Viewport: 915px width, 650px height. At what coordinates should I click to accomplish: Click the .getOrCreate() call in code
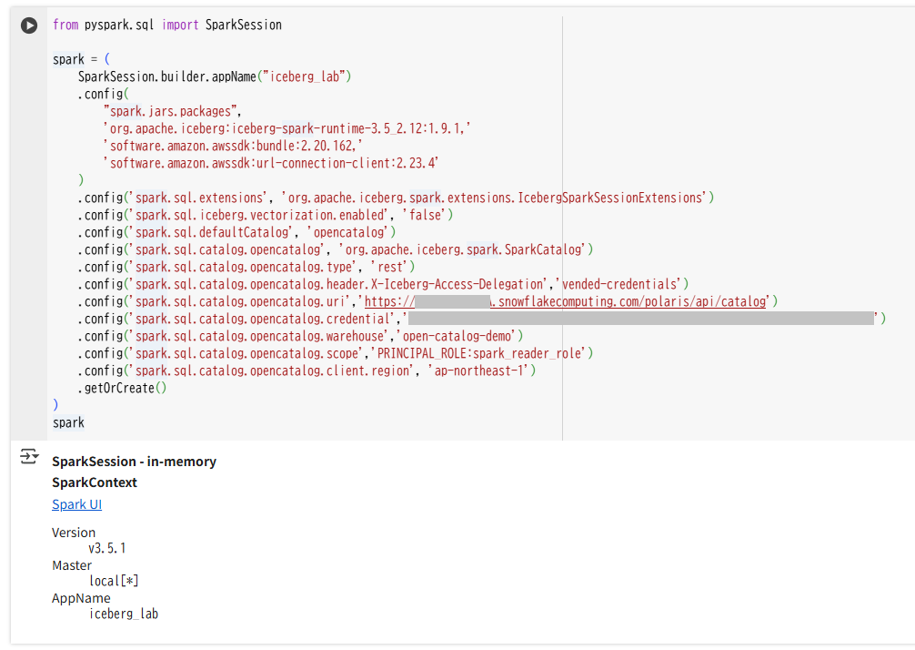click(x=122, y=388)
